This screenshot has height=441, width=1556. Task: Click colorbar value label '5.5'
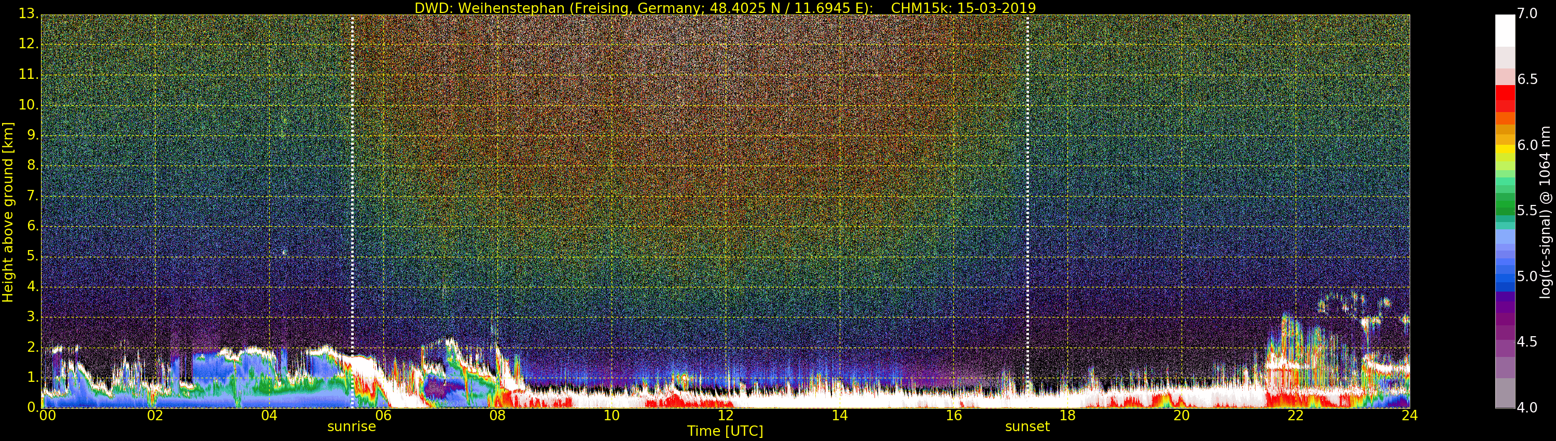(1527, 210)
